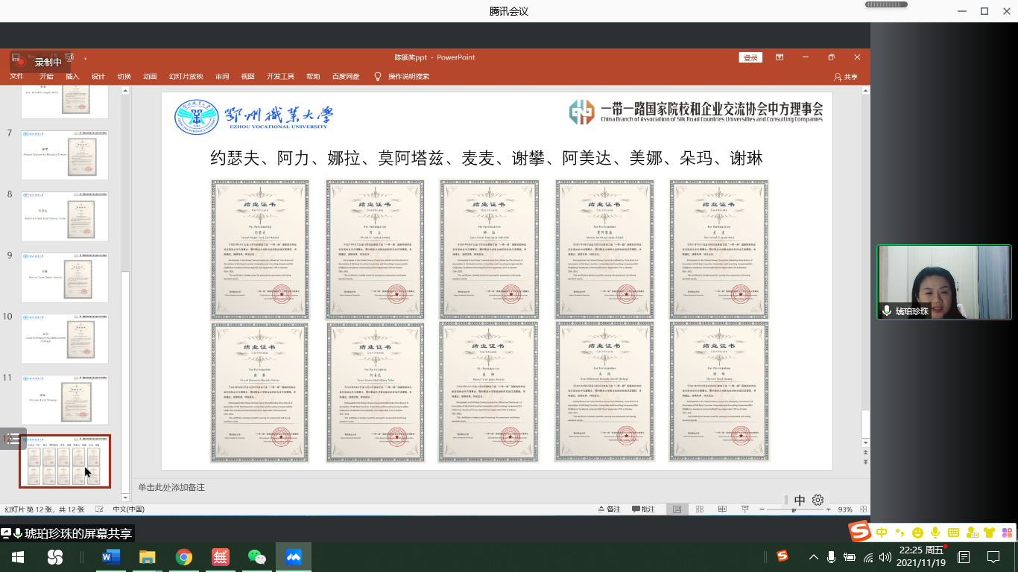Click the 中文(中国) language indicator
Screen dimensions: 1018x572
pyautogui.click(x=128, y=509)
